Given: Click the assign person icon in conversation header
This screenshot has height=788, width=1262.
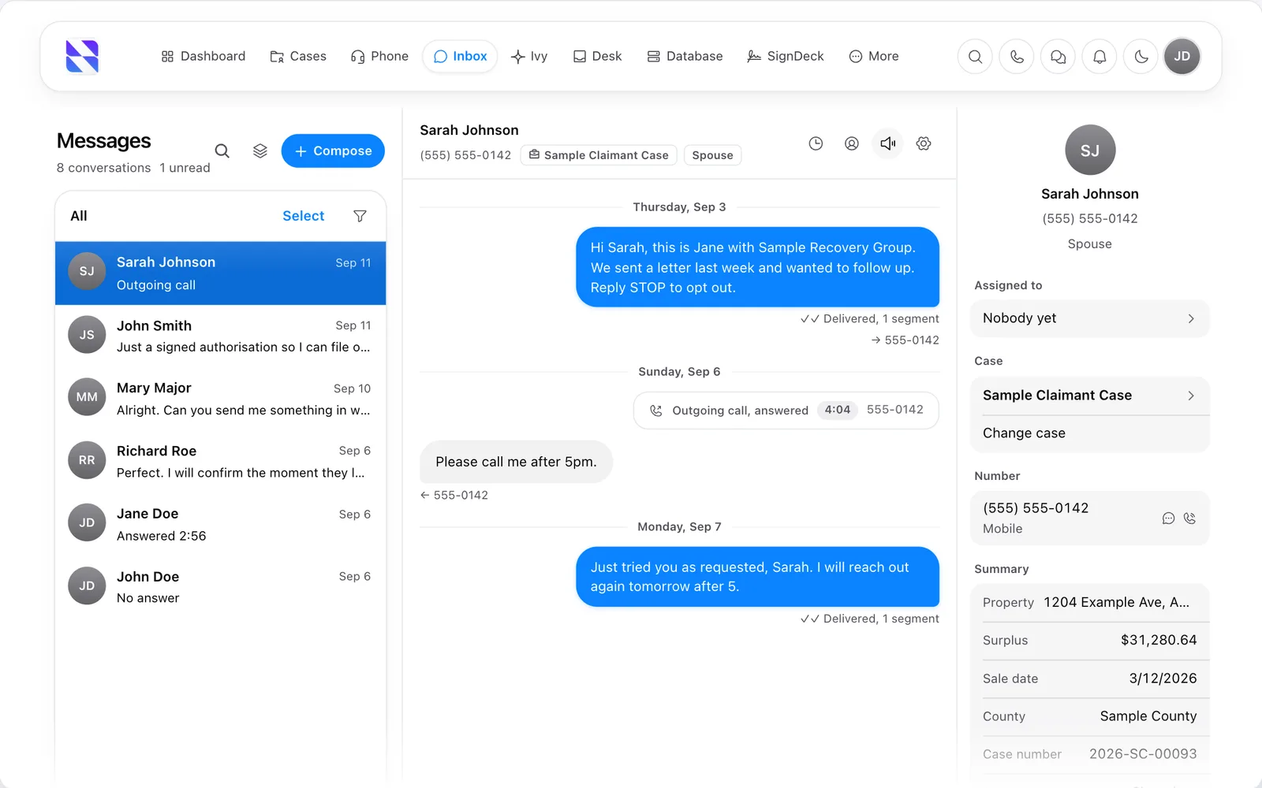Looking at the screenshot, I should [852, 143].
